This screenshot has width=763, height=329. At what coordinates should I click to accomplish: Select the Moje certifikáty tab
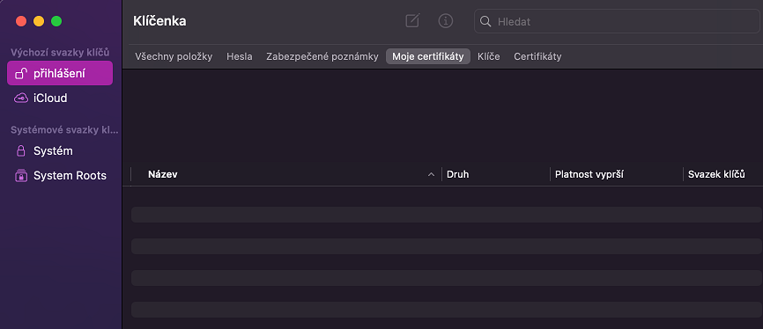pyautogui.click(x=427, y=56)
